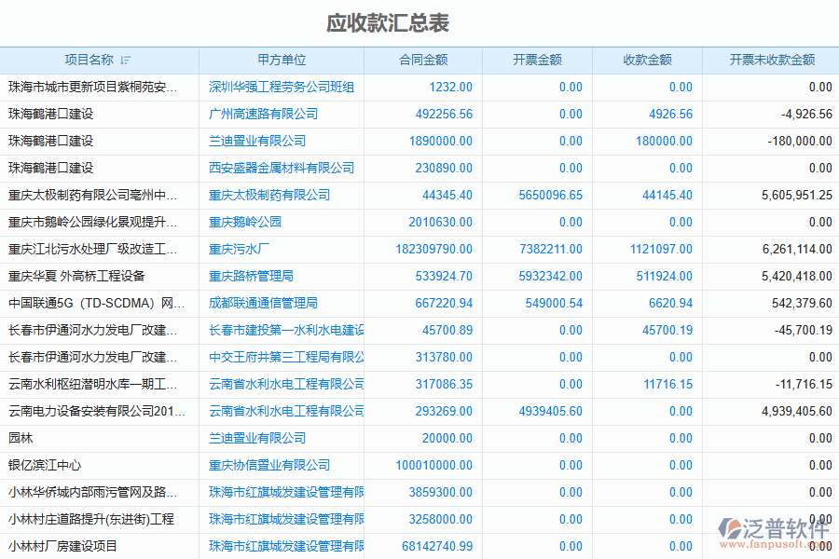Click the 甲方单位 column header
The height and width of the screenshot is (559, 839).
[x=282, y=60]
